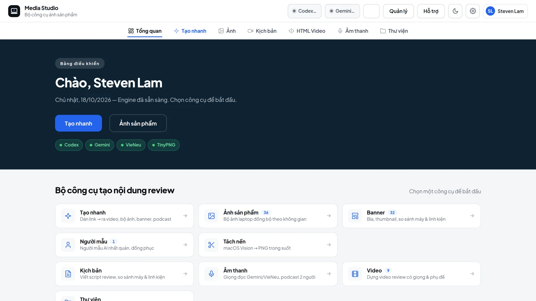Switch to the Thư viện tab
The width and height of the screenshot is (536, 301).
point(394,31)
